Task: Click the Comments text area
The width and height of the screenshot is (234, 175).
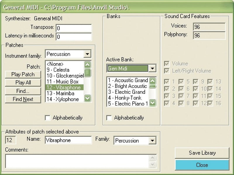Action: tap(77, 161)
